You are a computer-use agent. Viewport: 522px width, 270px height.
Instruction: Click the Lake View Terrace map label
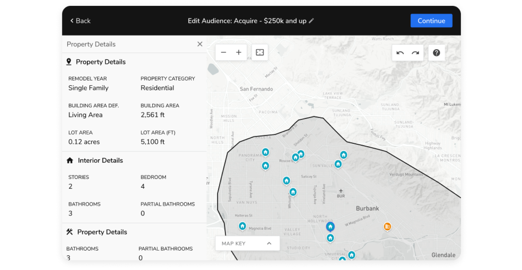point(333,96)
